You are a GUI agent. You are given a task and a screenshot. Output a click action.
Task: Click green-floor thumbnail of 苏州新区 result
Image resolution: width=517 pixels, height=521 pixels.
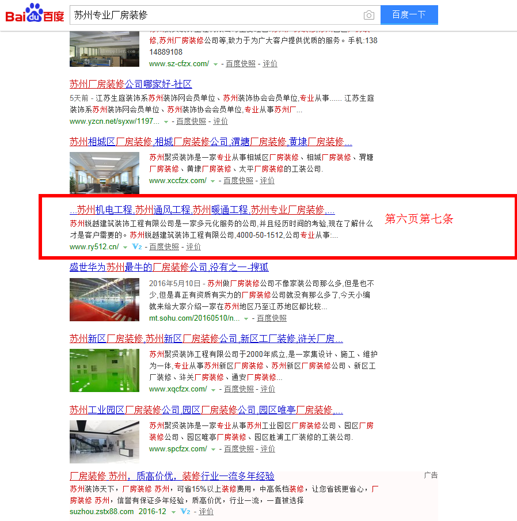tap(104, 371)
